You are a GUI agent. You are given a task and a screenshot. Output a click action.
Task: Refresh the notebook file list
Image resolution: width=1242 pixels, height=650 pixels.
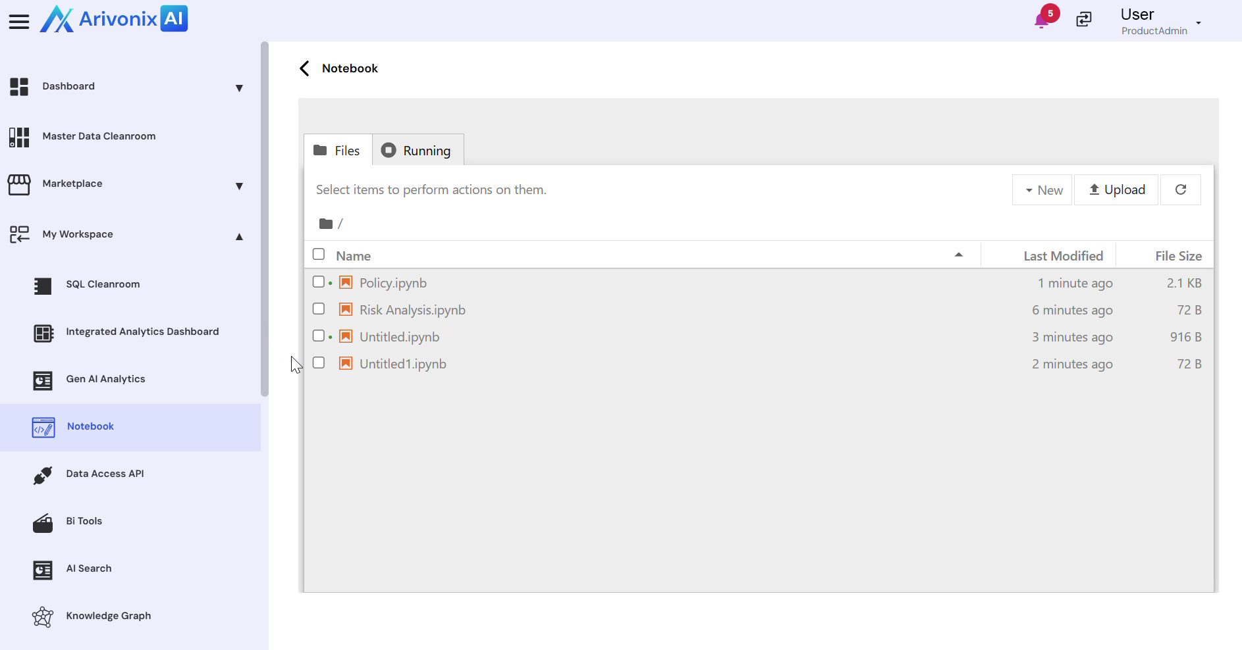(x=1180, y=189)
